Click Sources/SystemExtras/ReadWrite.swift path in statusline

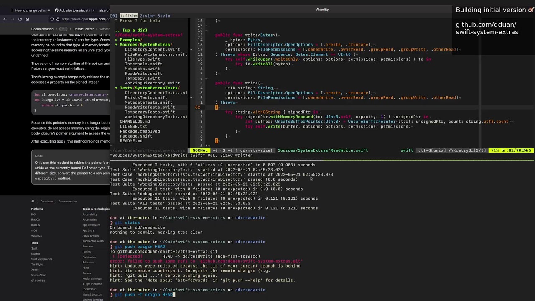tap(323, 150)
